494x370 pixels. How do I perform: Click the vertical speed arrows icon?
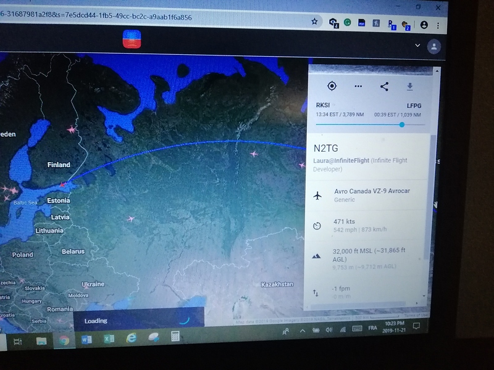(316, 293)
